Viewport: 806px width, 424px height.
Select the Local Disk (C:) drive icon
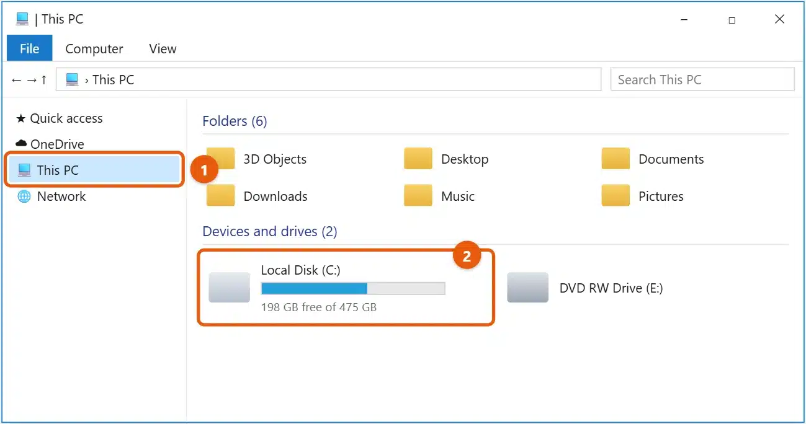pos(229,287)
